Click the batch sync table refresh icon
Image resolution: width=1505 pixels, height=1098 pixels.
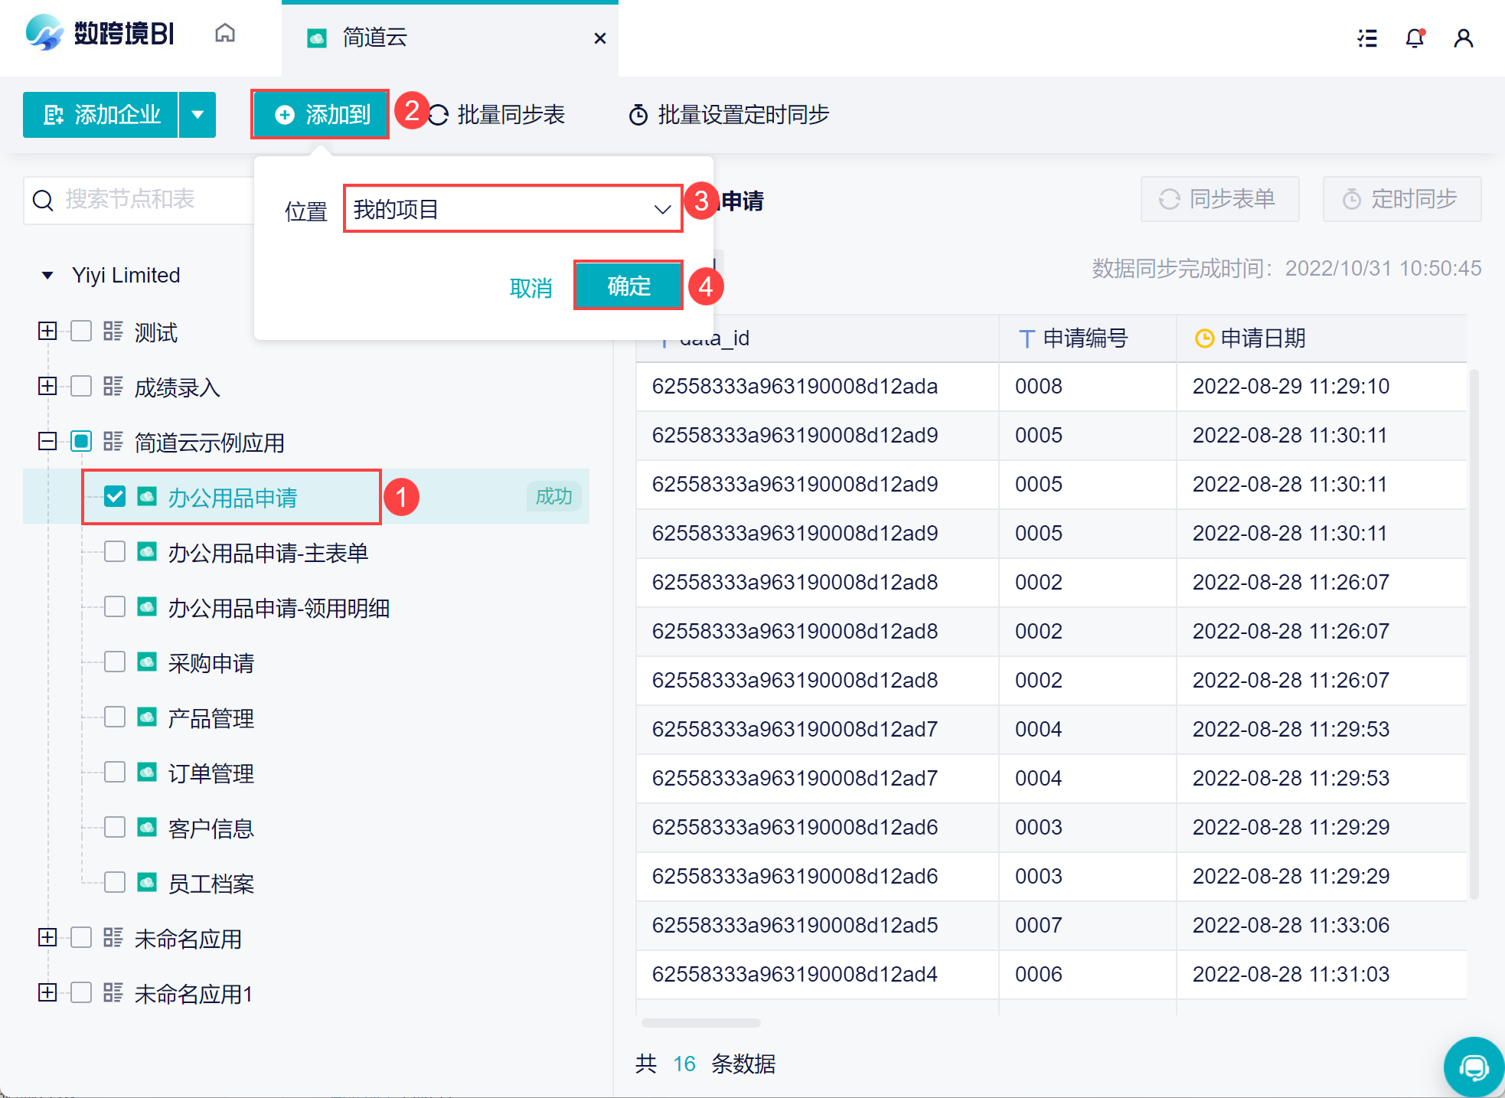point(439,116)
